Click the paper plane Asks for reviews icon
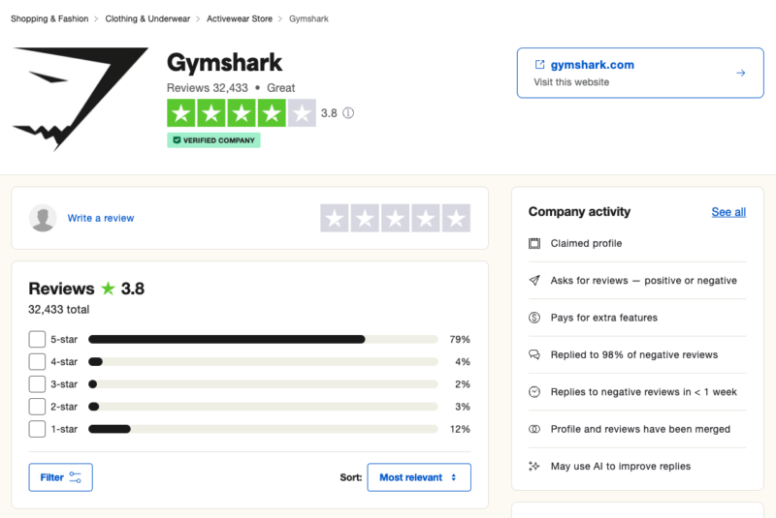This screenshot has width=776, height=518. pos(534,281)
